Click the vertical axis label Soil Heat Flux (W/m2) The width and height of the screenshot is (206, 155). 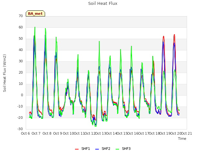coord(5,73)
